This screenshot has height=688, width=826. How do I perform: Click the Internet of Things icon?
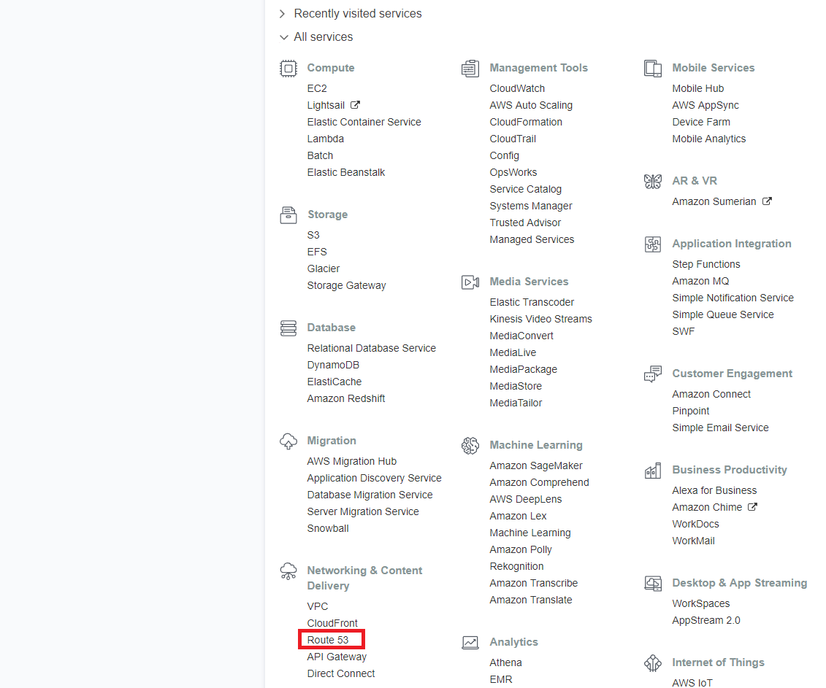[x=653, y=662]
